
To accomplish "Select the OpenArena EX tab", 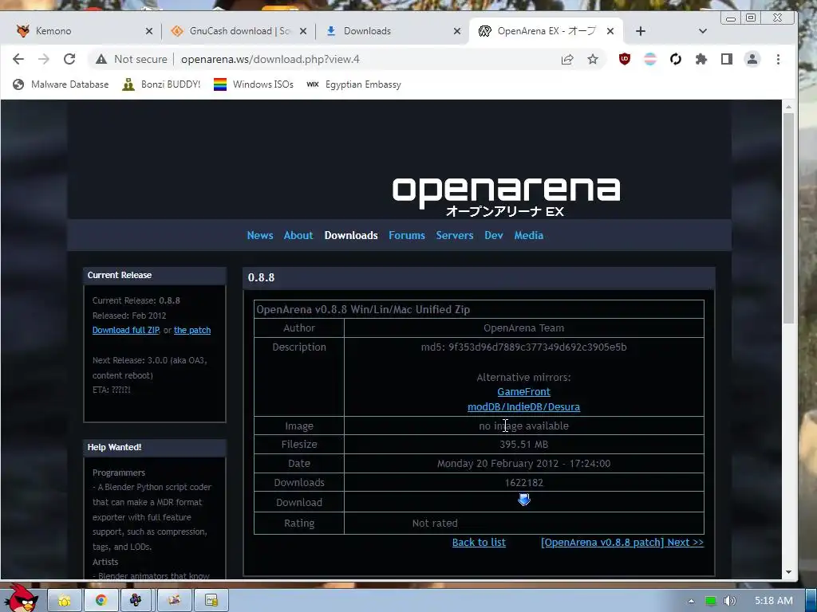I will (x=546, y=31).
